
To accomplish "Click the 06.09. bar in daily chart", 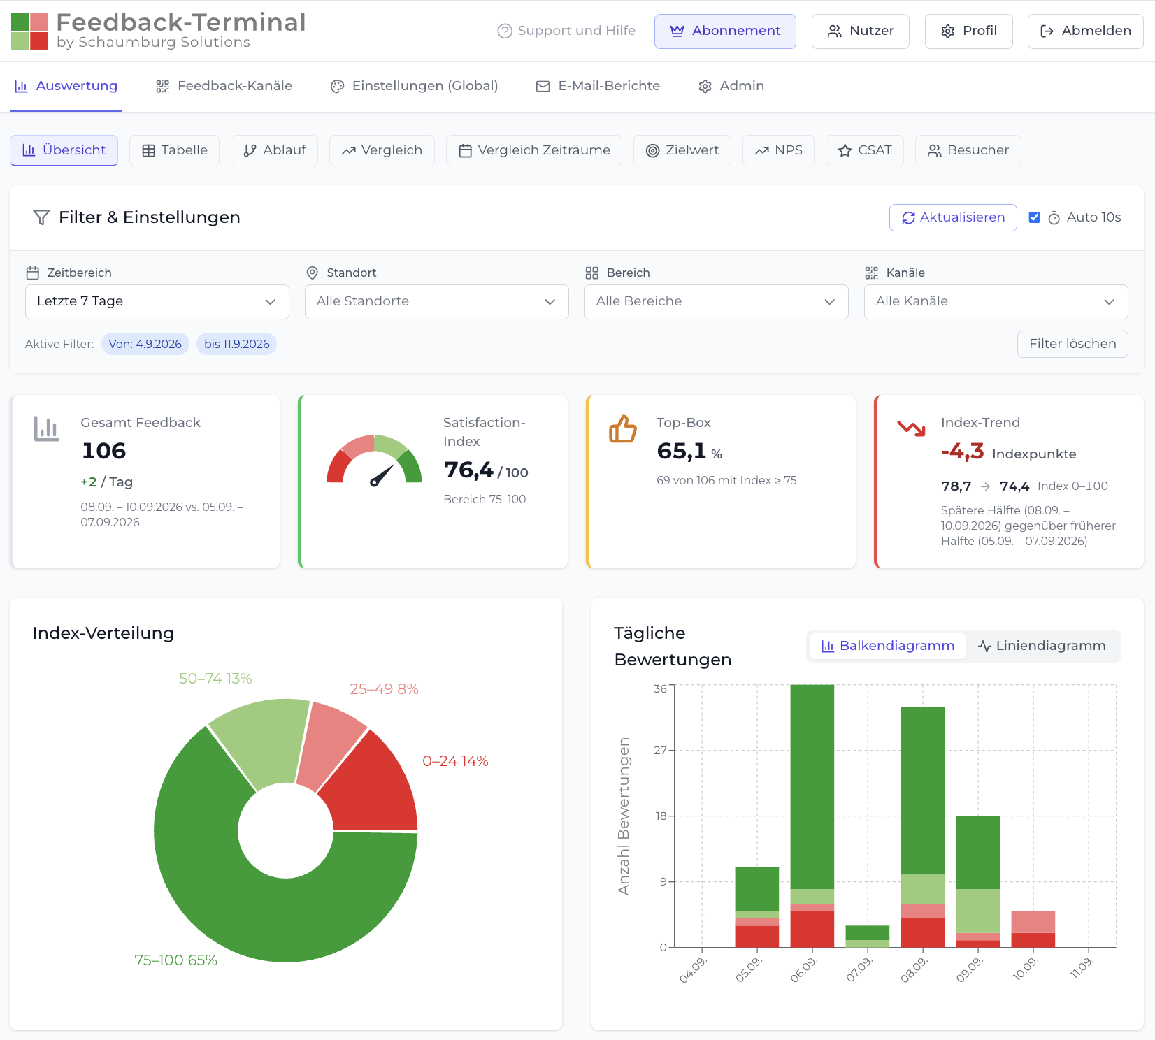I will tap(812, 816).
